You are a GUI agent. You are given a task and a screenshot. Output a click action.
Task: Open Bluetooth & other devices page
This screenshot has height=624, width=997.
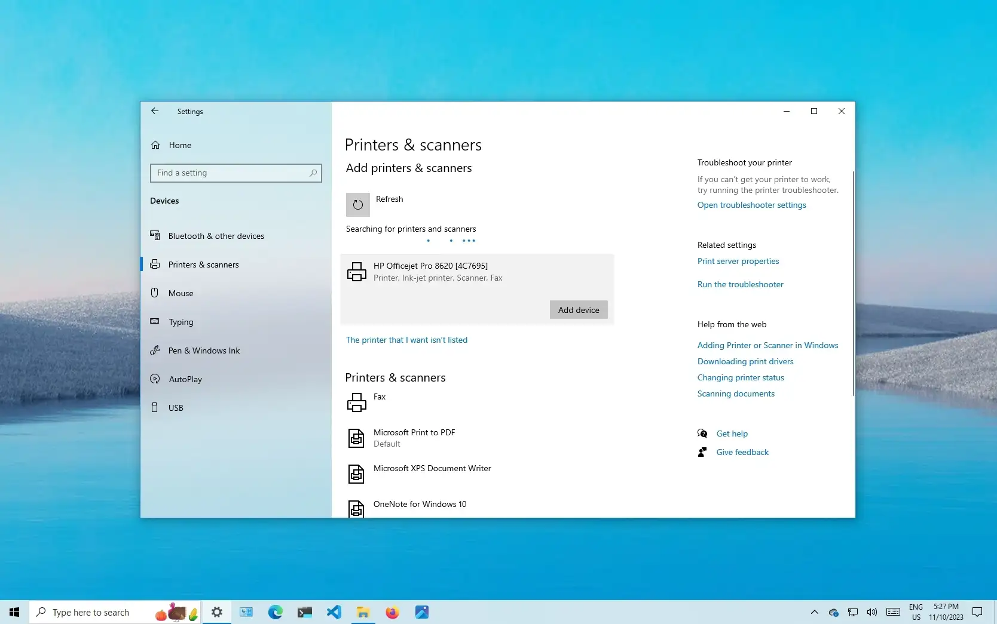click(x=236, y=236)
